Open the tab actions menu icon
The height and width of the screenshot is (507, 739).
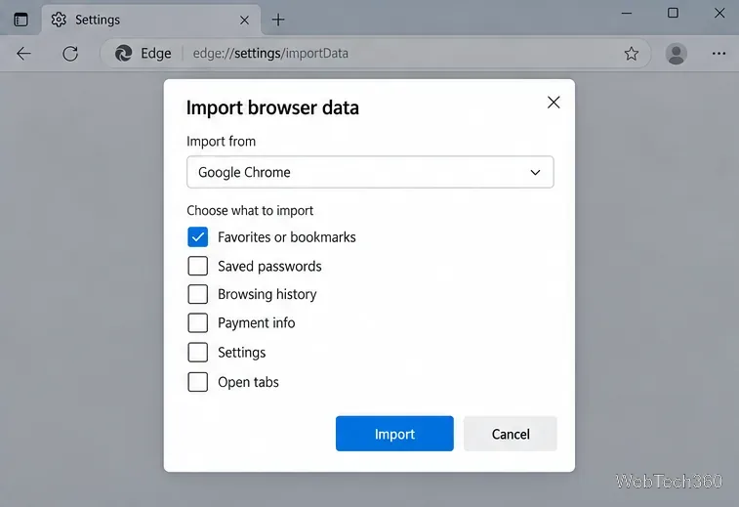21,20
